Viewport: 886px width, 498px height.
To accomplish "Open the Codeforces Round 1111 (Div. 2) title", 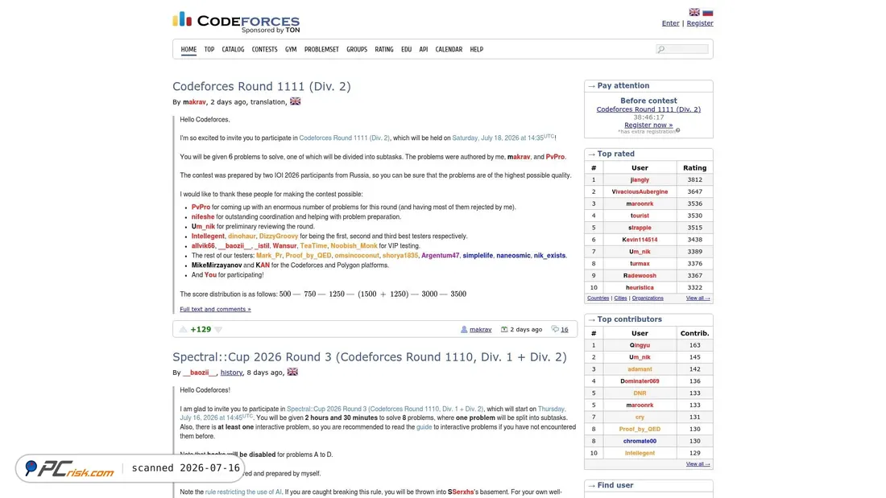I will [x=262, y=86].
